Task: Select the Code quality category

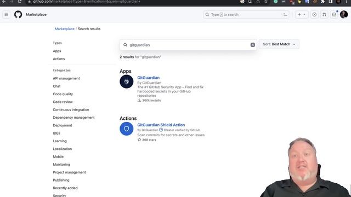Action: pyautogui.click(x=63, y=94)
